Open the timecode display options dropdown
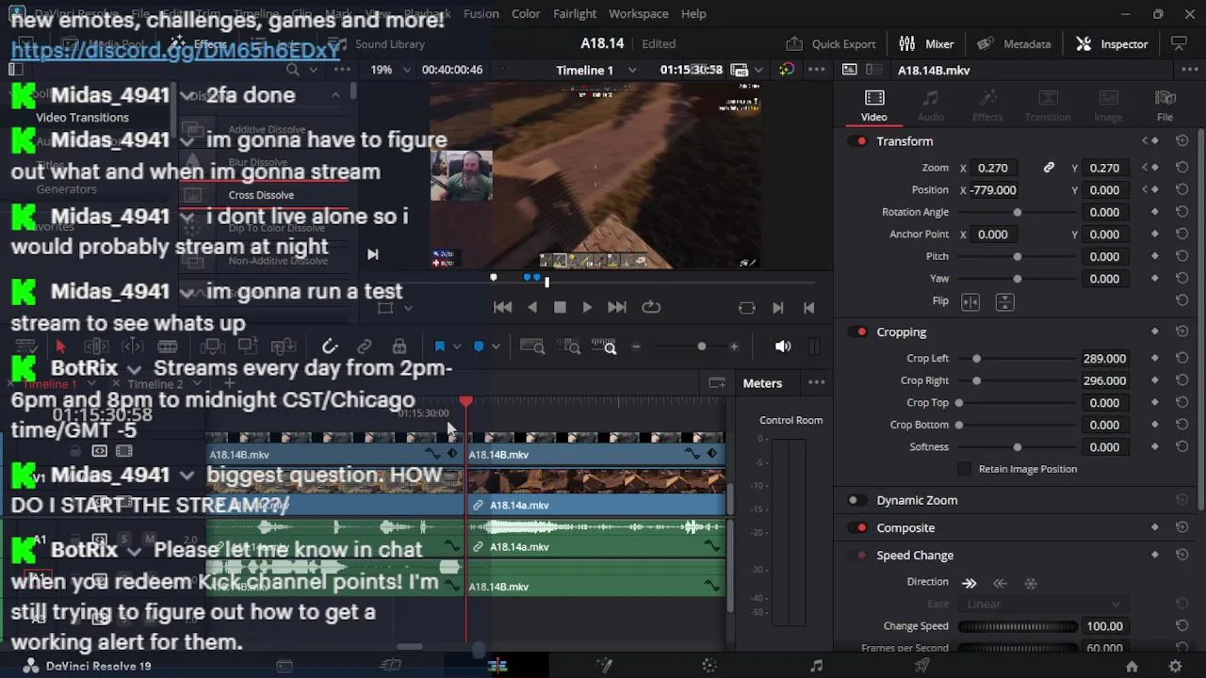Image resolution: width=1206 pixels, height=678 pixels. point(758,70)
